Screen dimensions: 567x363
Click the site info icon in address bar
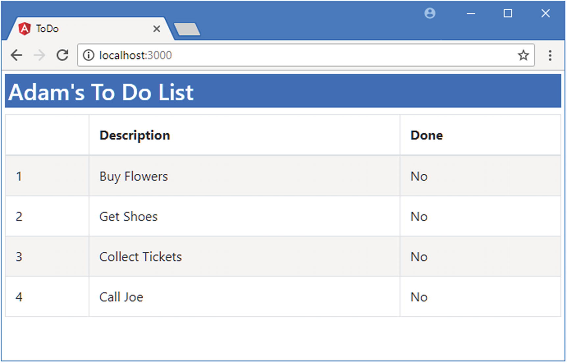click(88, 55)
